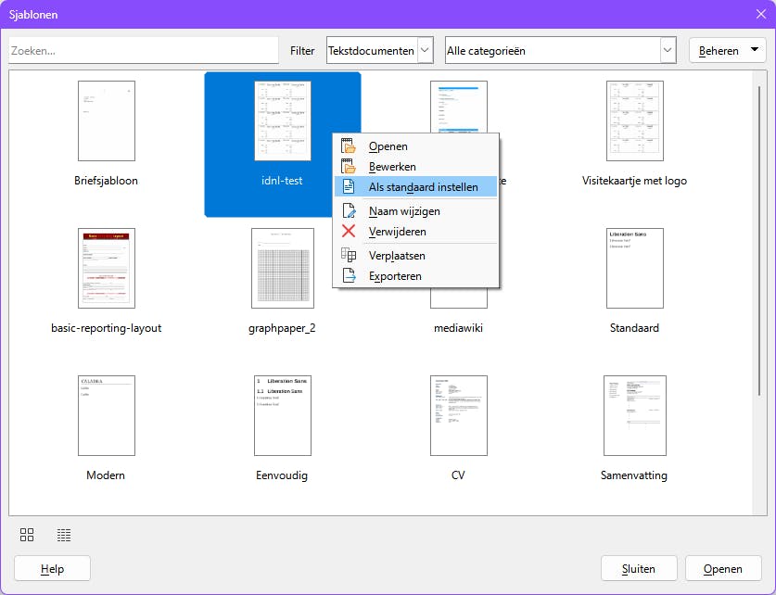
Task: Click the red Verwijderen cross icon
Action: 349,232
